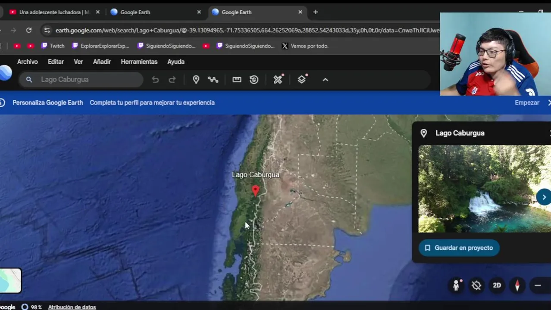Click the earth.google.com address bar URL
The height and width of the screenshot is (310, 551).
(247, 30)
